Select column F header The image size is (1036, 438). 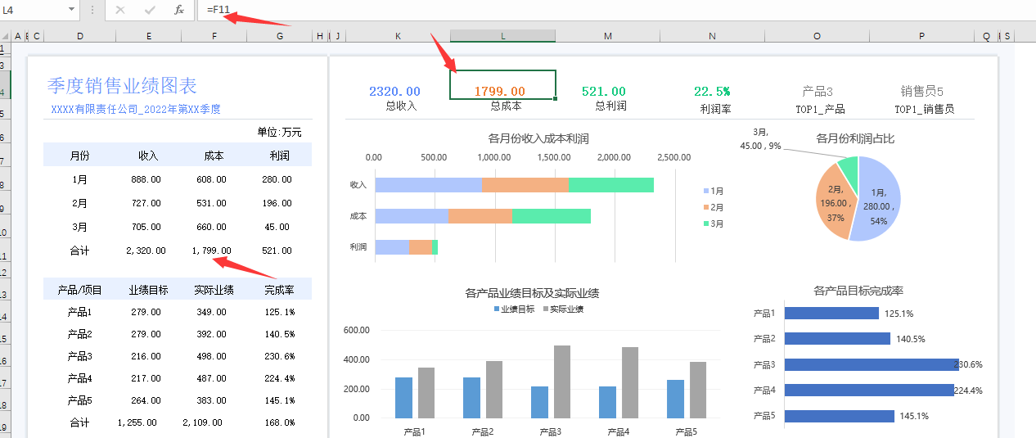click(x=214, y=36)
